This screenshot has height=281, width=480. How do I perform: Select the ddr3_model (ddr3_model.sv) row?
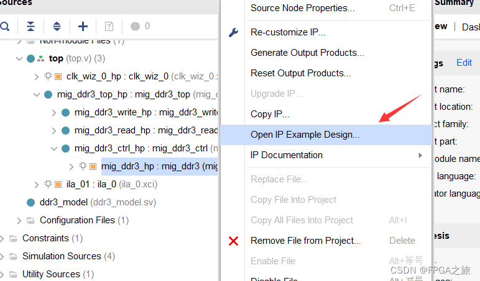click(x=98, y=202)
